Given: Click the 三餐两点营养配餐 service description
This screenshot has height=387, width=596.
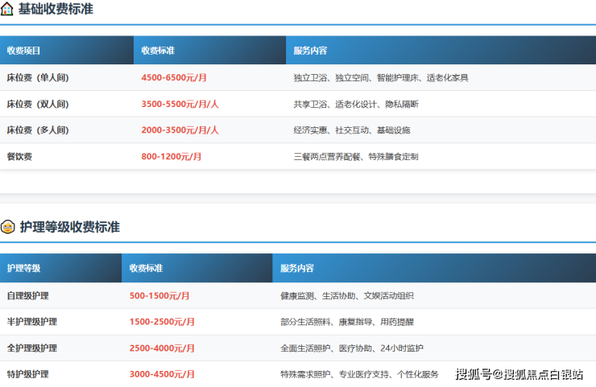Looking at the screenshot, I should coord(356,156).
